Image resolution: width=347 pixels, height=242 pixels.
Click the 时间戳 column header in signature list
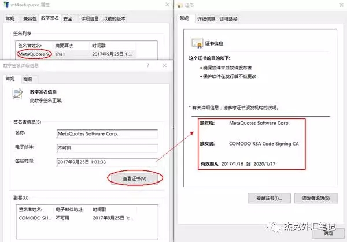(x=99, y=46)
